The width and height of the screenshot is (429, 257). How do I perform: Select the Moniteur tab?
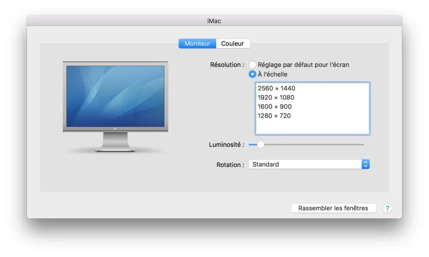(x=197, y=43)
